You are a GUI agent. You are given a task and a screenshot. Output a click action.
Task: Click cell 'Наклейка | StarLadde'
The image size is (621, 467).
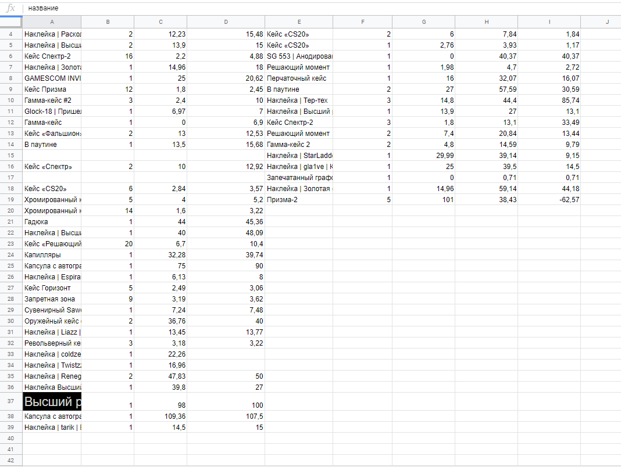tap(299, 156)
